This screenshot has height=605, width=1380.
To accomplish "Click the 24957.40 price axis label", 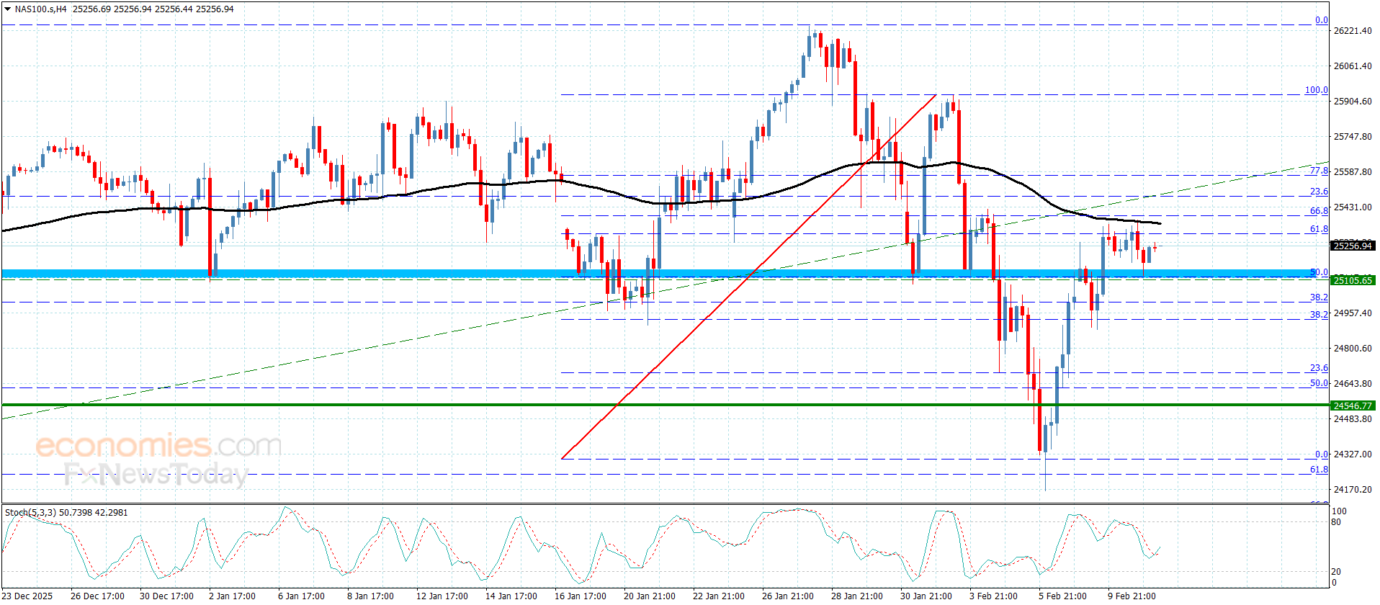I will [1353, 313].
